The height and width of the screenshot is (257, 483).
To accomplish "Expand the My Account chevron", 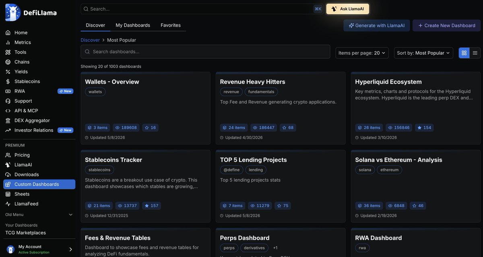I will tap(70, 249).
